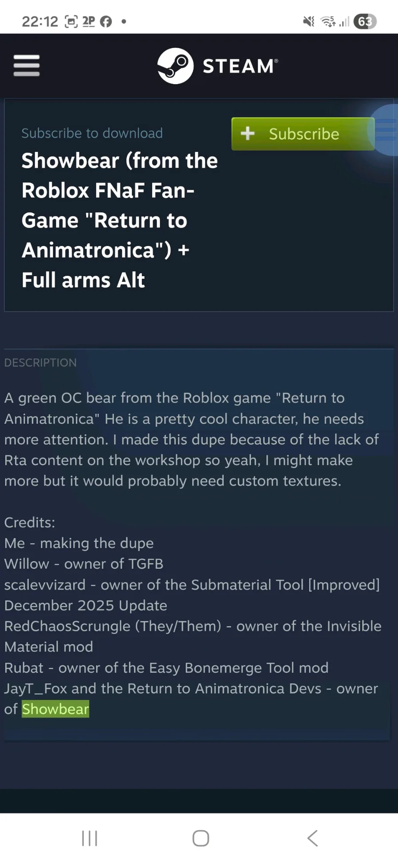Image resolution: width=398 pixels, height=863 pixels.
Task: Tap the muted sound icon in status bar
Action: 308,21
